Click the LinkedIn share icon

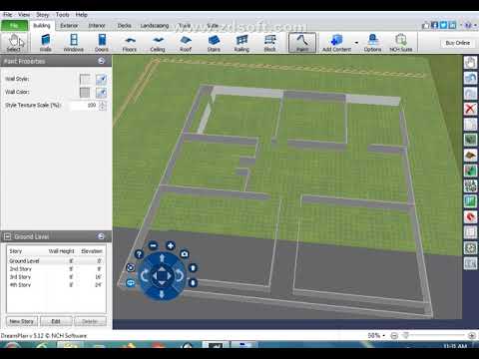tap(452, 25)
